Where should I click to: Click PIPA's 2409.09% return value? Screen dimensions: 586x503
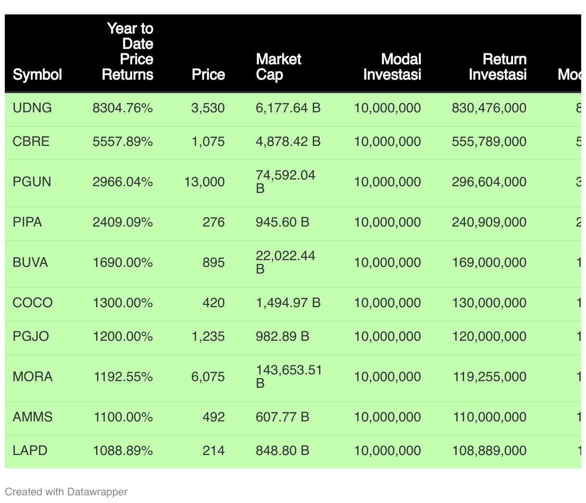click(x=122, y=222)
